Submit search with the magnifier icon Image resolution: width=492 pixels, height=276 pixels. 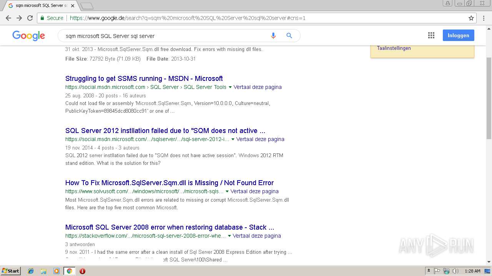(289, 36)
